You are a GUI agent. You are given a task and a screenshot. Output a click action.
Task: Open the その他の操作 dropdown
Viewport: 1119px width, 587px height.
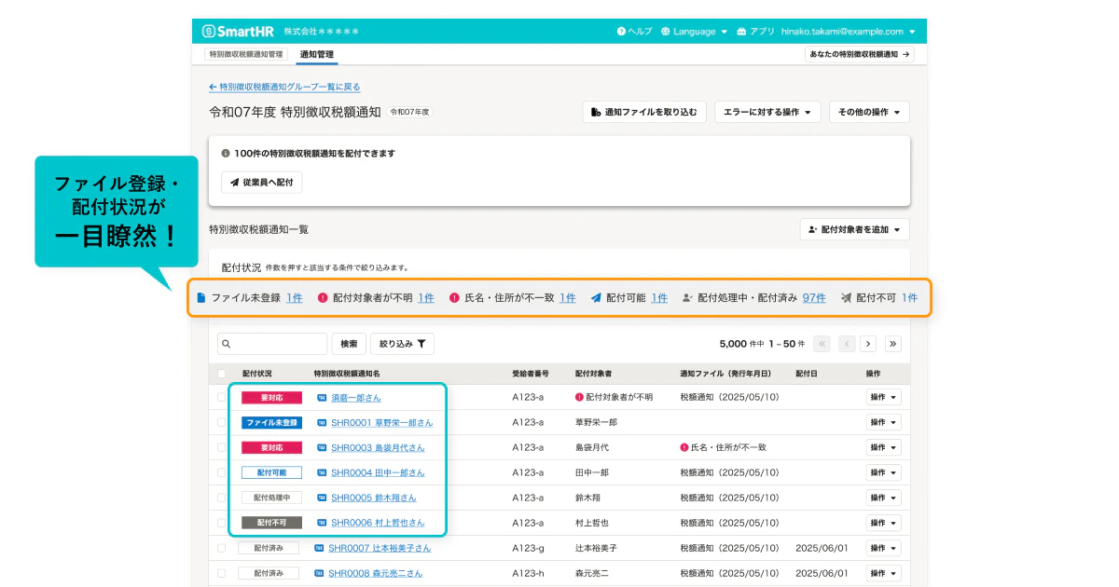coord(869,112)
